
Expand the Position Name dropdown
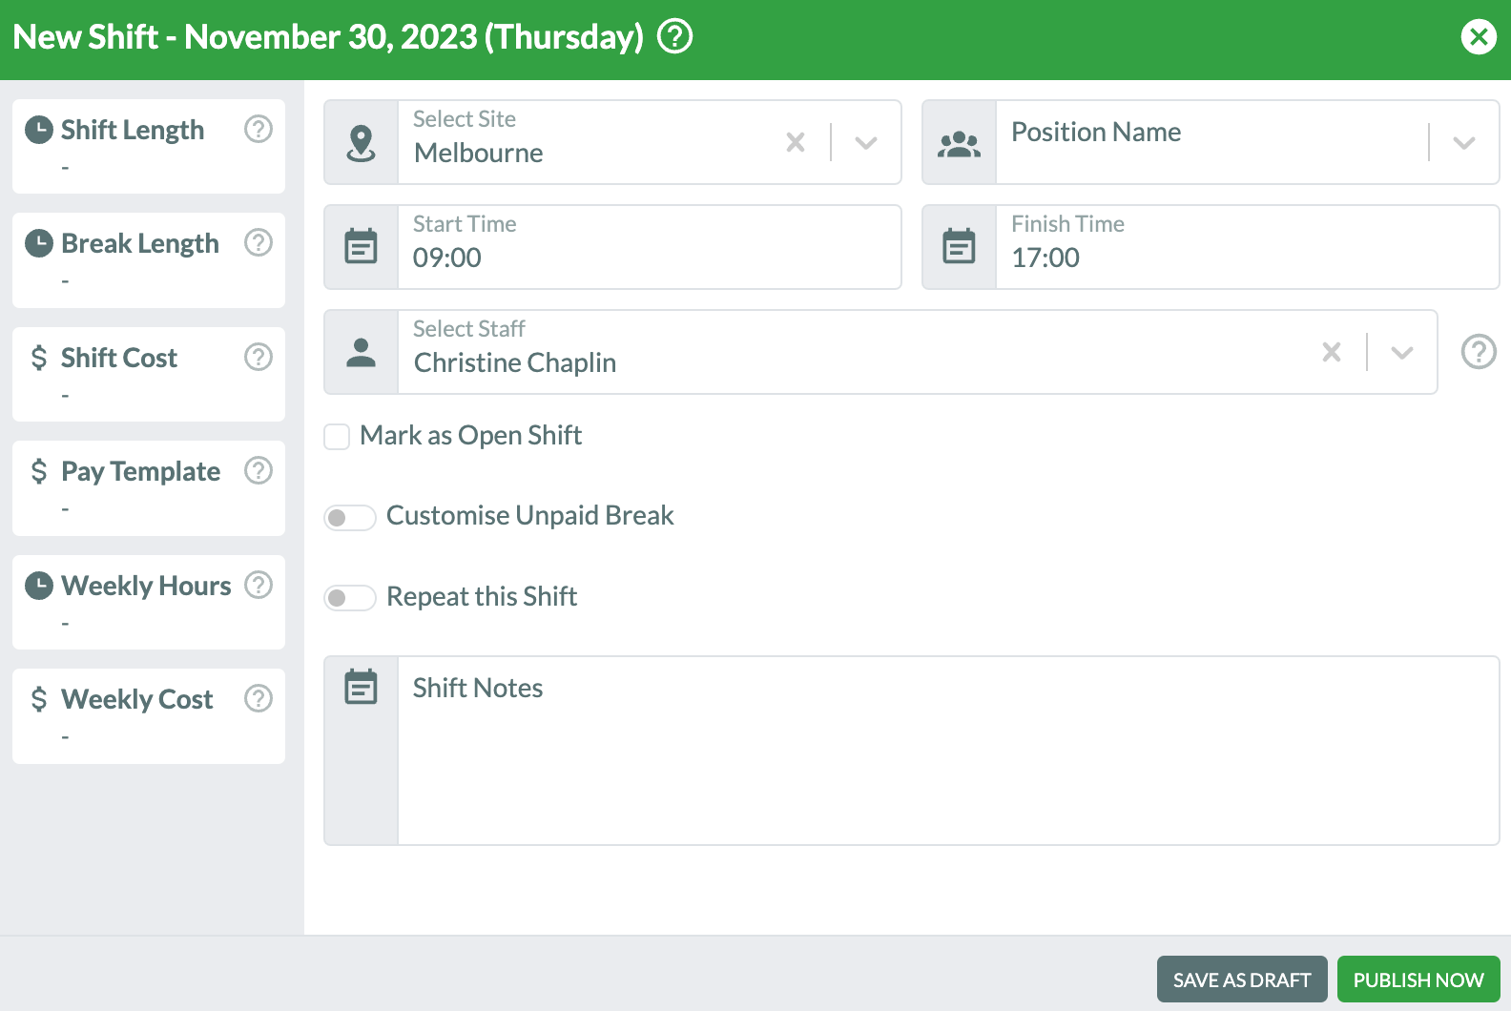pos(1465,141)
